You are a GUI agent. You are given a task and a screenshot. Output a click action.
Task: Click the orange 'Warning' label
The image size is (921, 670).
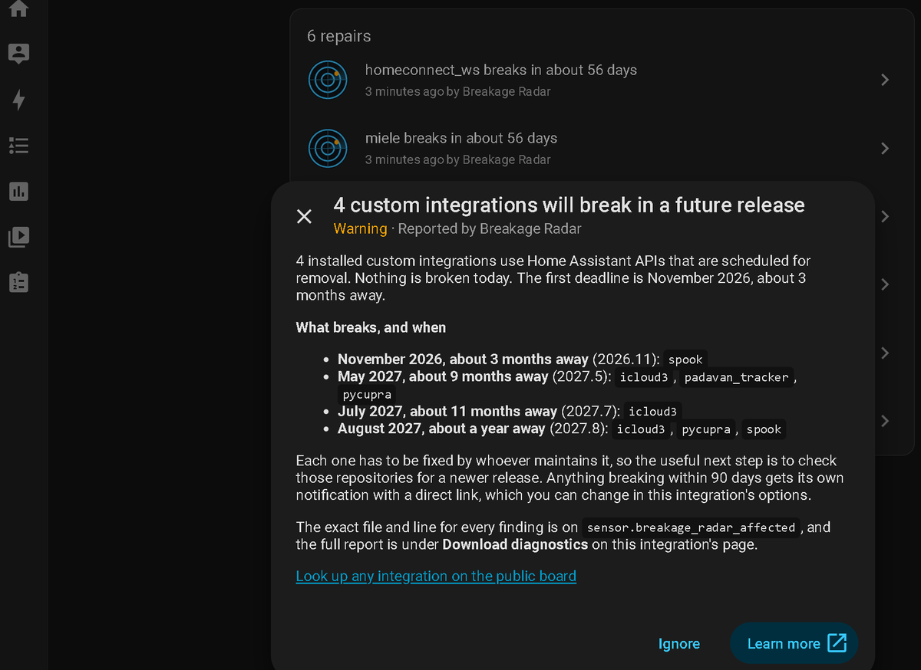point(360,228)
